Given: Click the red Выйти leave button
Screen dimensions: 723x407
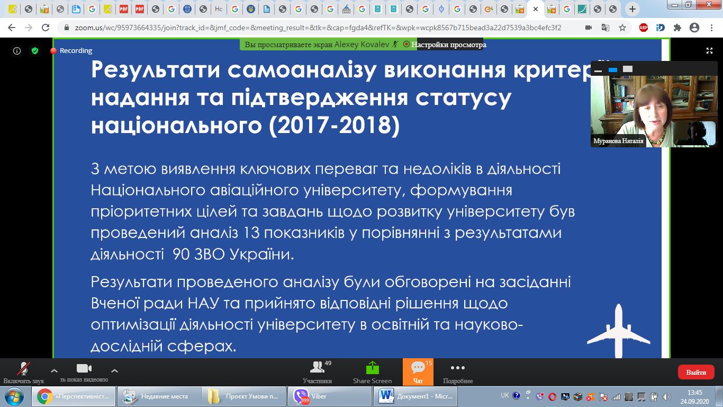Looking at the screenshot, I should click(696, 372).
